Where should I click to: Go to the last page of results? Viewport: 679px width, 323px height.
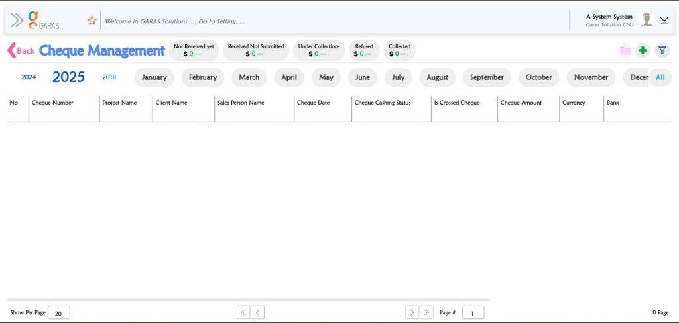pos(426,312)
